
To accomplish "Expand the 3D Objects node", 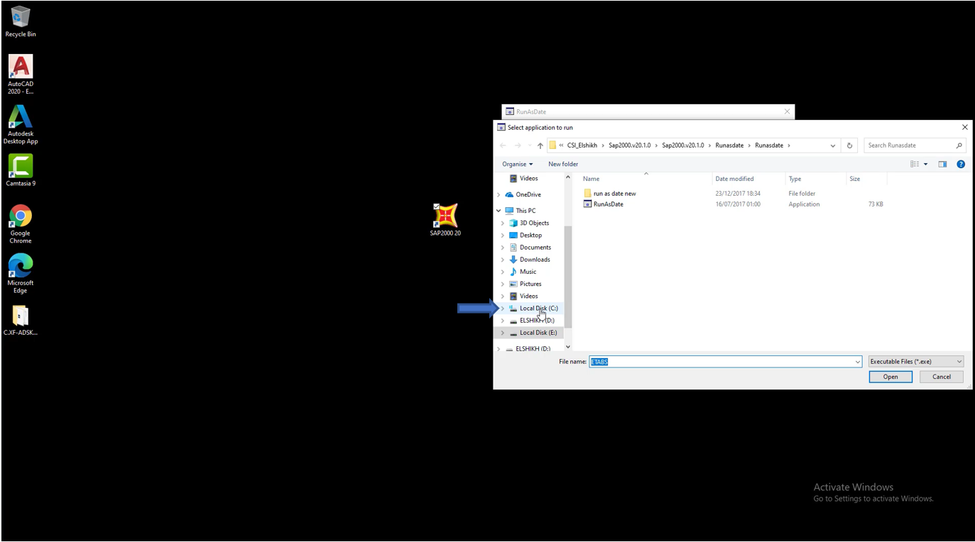I will (x=503, y=223).
